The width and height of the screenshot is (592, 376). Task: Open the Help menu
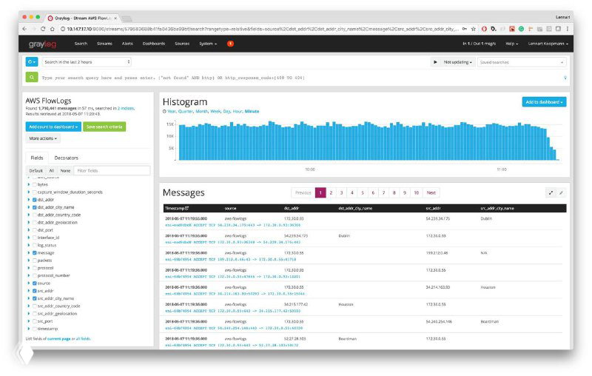click(x=511, y=44)
